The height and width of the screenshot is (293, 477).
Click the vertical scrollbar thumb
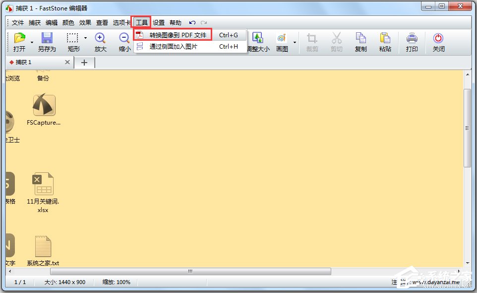(467, 128)
